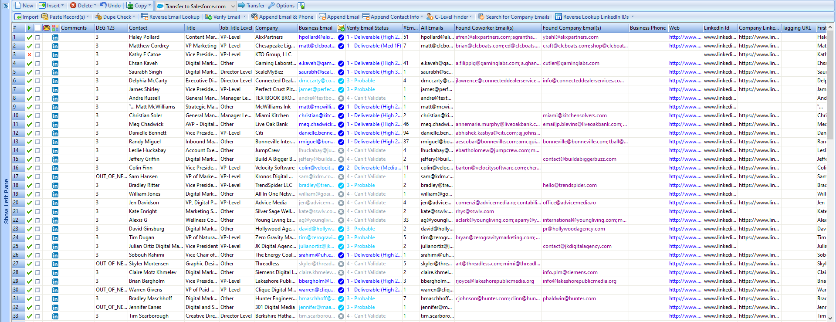This screenshot has width=836, height=322.
Task: Click the coins icon column header
Action: pos(47,28)
